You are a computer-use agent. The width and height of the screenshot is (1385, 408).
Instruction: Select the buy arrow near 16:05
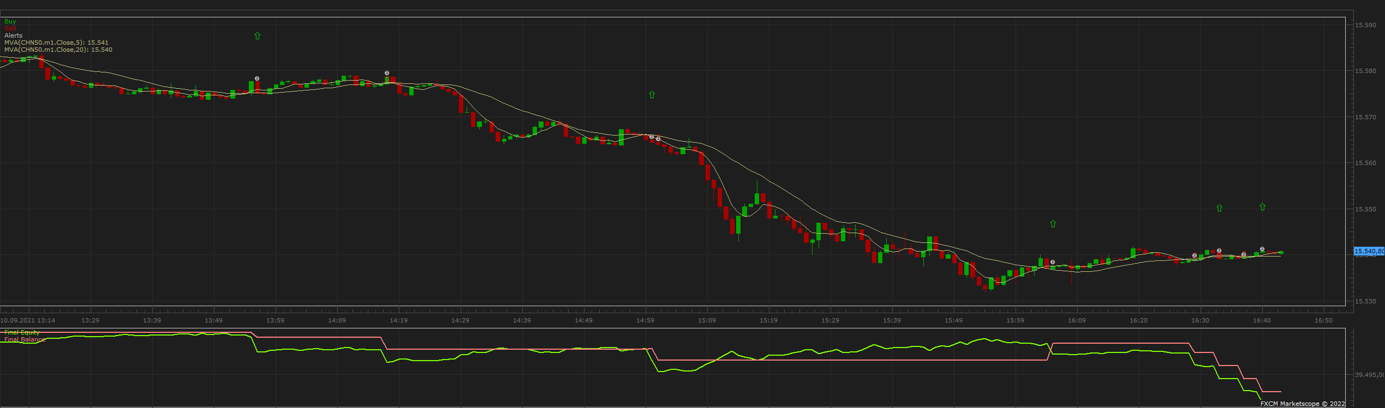click(1053, 224)
